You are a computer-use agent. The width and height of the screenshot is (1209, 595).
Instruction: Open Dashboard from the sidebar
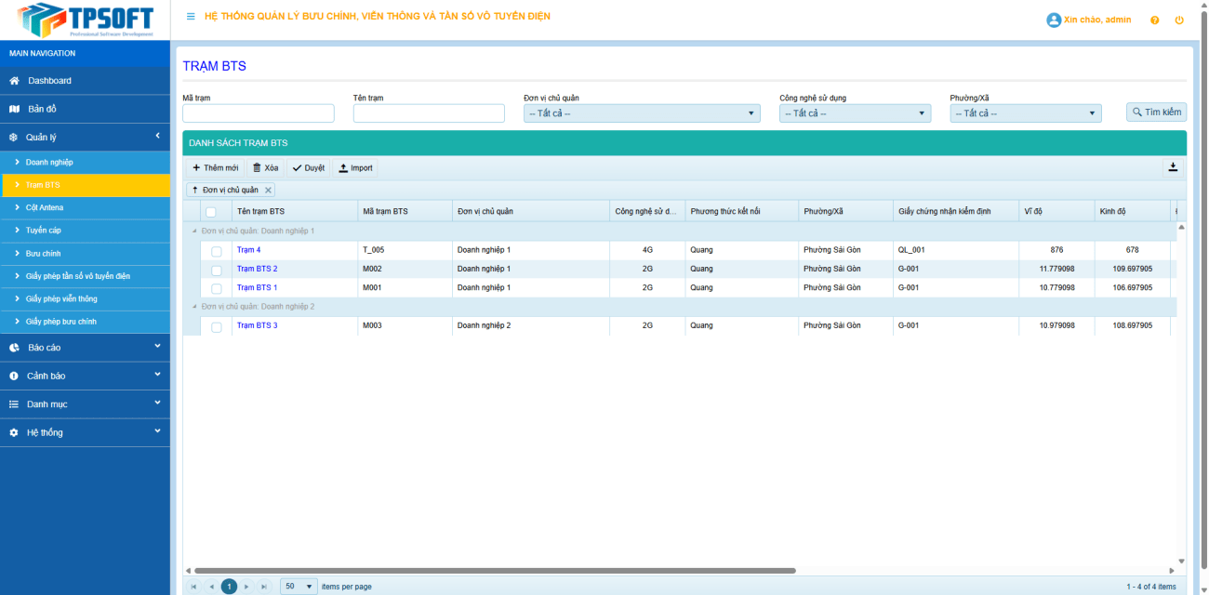pos(49,81)
